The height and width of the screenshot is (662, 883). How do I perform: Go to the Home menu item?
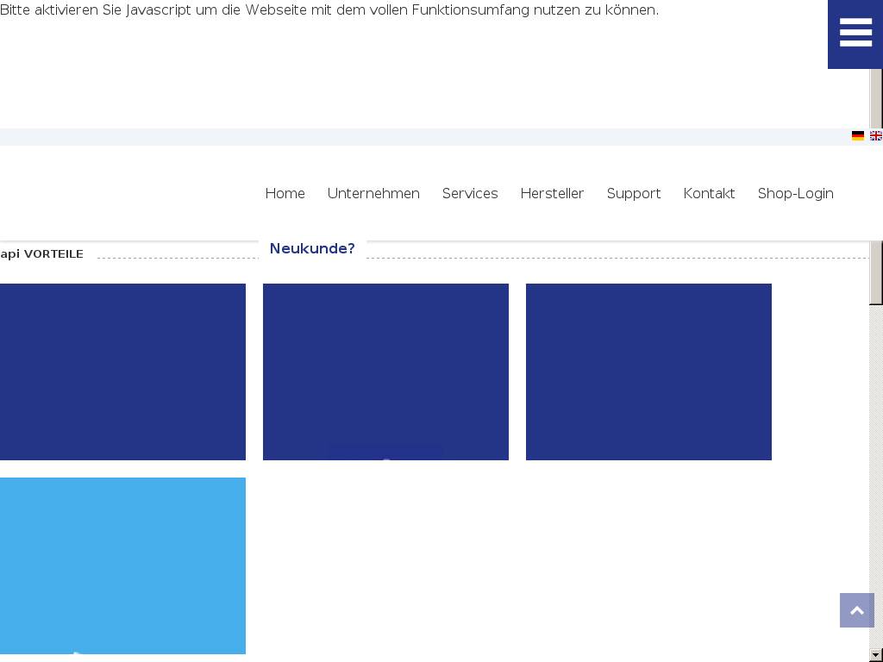pos(285,193)
